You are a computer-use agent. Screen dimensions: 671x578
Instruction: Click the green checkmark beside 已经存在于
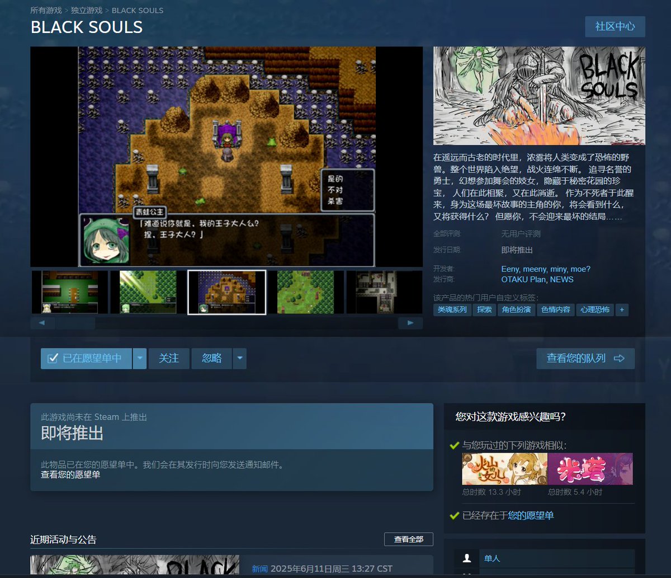coord(455,515)
